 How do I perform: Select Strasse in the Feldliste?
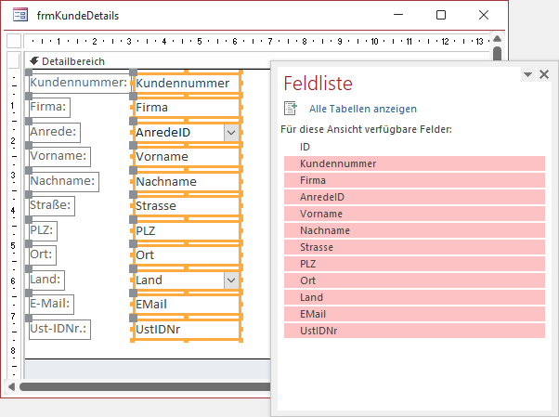414,247
